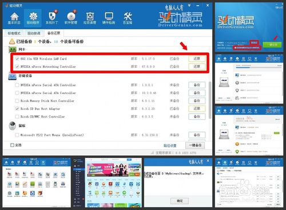Click 备份 for Serial ATA Controller 1.0.0.1

197,85
